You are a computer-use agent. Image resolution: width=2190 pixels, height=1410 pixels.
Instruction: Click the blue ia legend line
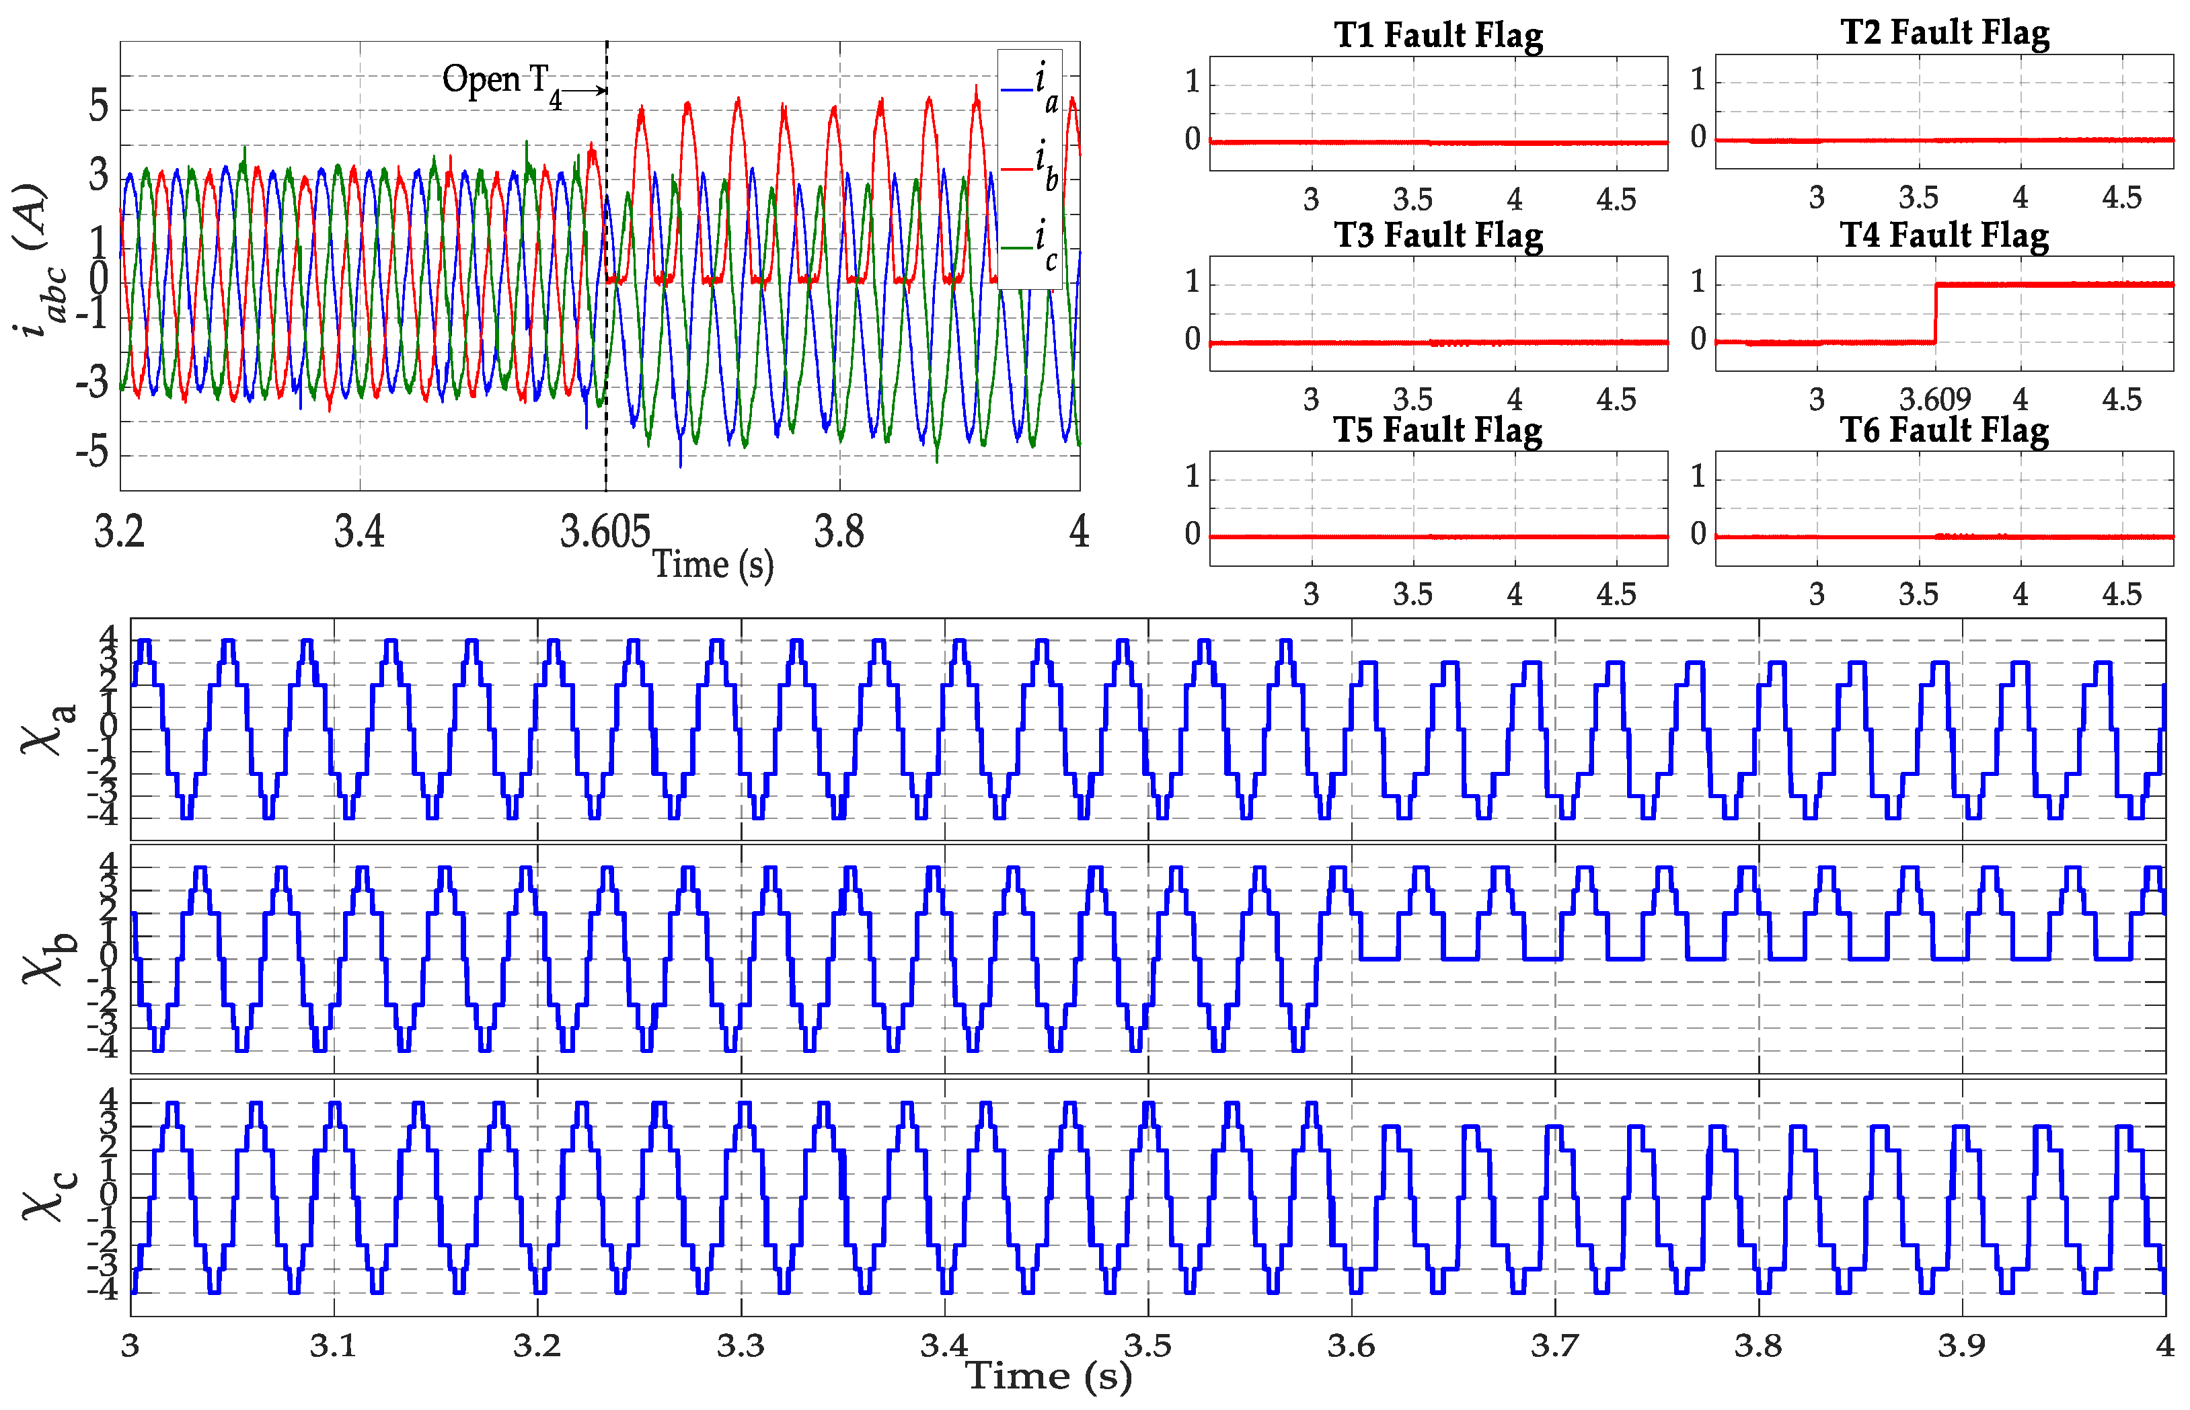tap(1017, 89)
